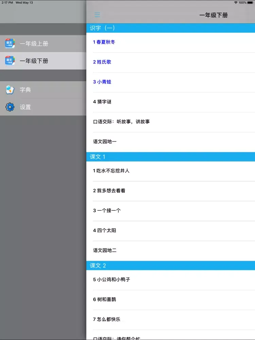Viewport: 255px width, 340px height.
Task: Open 字典 from the sidebar
Action: 43,90
